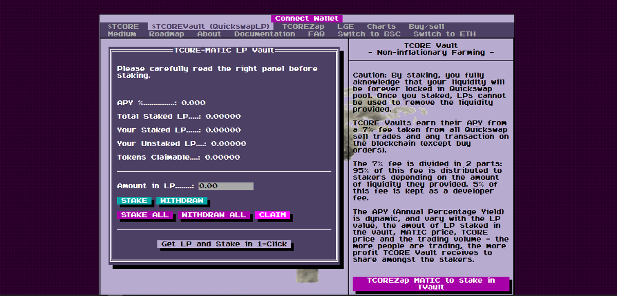This screenshot has height=296, width=617.
Task: Go to the About page
Action: [x=209, y=34]
